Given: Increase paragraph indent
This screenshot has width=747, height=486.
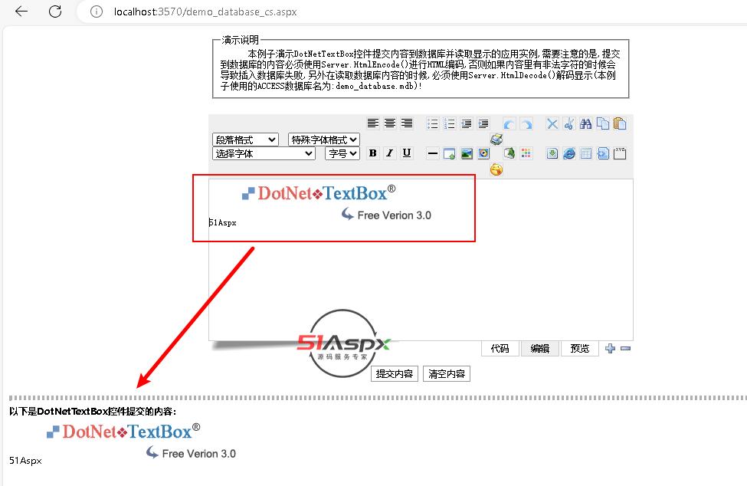Looking at the screenshot, I should (x=483, y=124).
